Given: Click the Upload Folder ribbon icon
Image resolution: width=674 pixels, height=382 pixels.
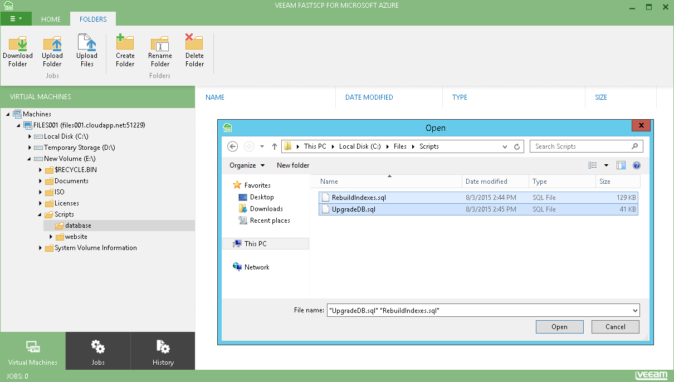Looking at the screenshot, I should click(x=52, y=44).
